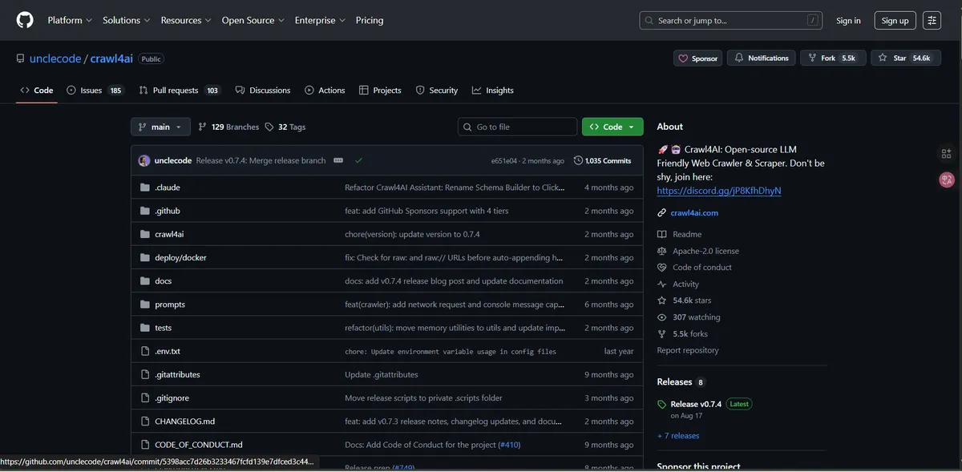Viewport: 962px width, 472px height.
Task: Open the 32 Tags icon link
Action: (270, 127)
